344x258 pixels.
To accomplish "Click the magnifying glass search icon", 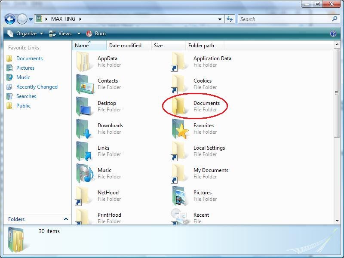I will (x=335, y=19).
